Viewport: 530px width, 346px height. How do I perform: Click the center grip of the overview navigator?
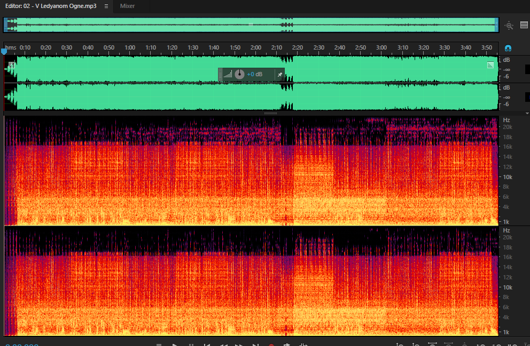(x=251, y=25)
